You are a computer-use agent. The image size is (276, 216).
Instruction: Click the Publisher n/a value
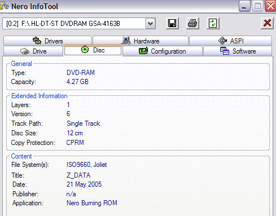pos(71,194)
